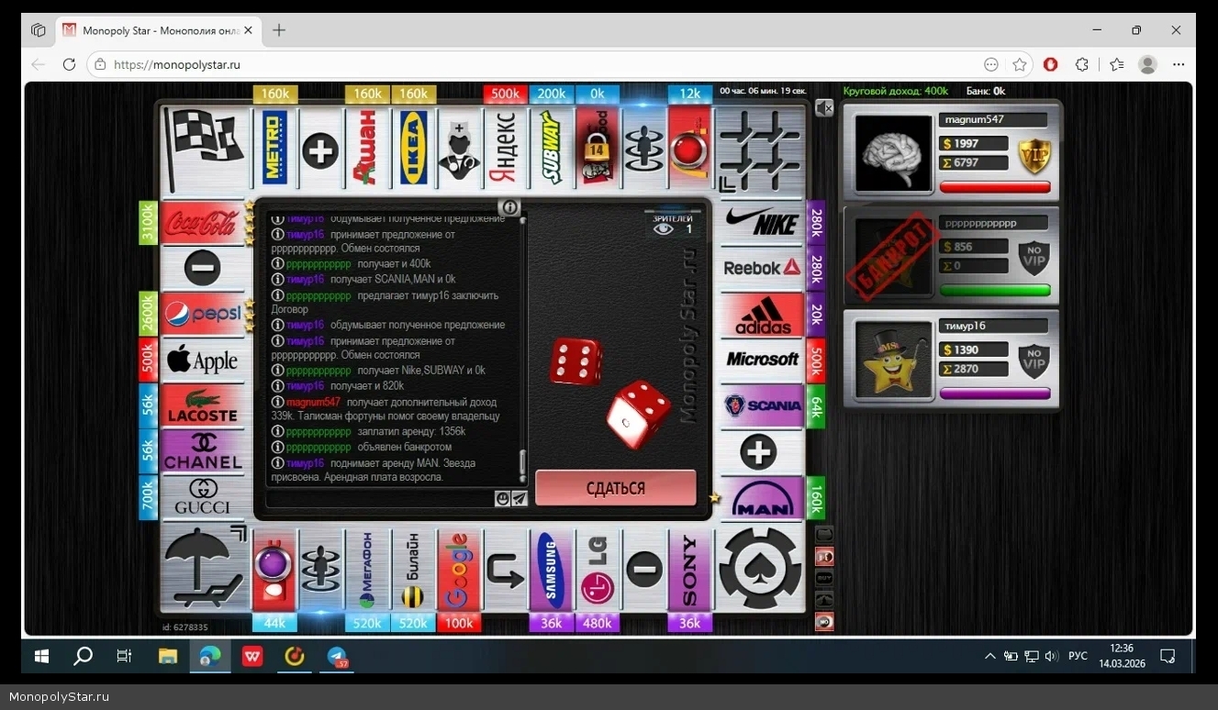This screenshot has height=710, width=1218.
Task: Click the chat message input field
Action: pyautogui.click(x=378, y=499)
